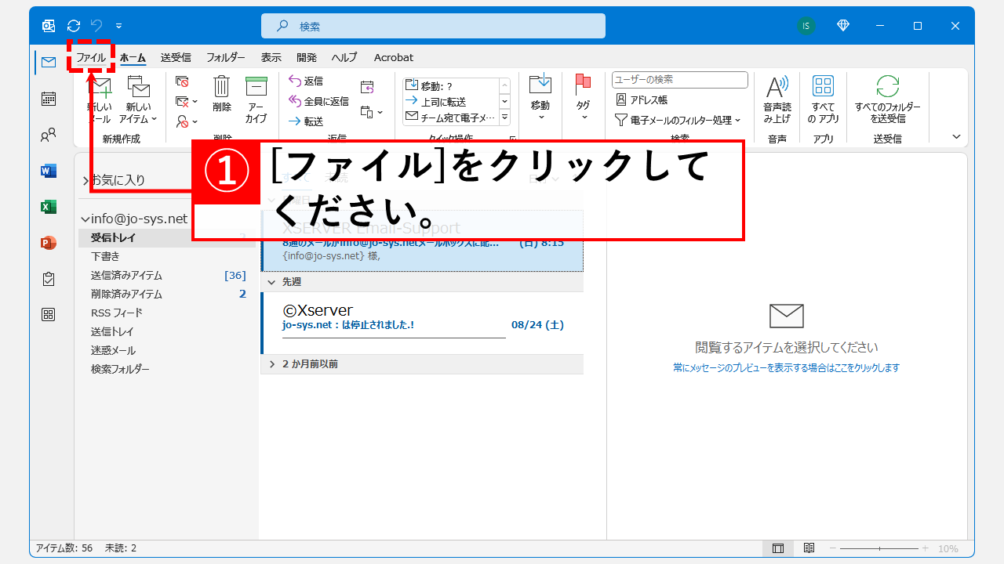
Task: Select the 削除済みアイテム folder
Action: (x=168, y=294)
